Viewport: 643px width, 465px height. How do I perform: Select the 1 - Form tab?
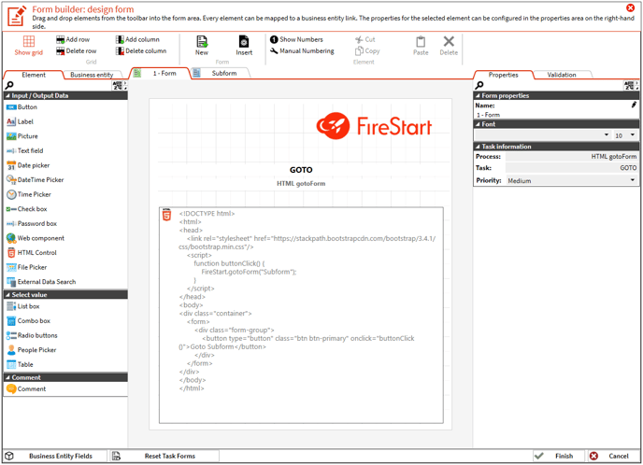coord(161,73)
